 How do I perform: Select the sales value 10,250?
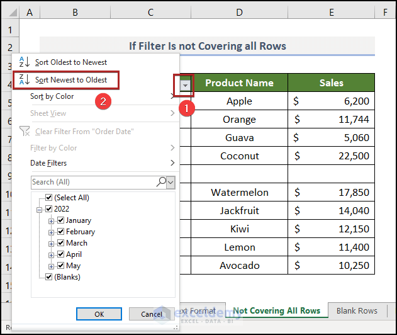pyautogui.click(x=331, y=265)
